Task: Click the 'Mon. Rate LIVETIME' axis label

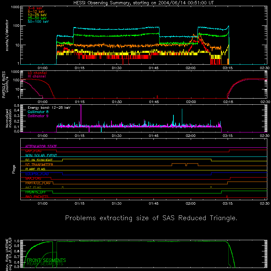Action: tap(8, 254)
